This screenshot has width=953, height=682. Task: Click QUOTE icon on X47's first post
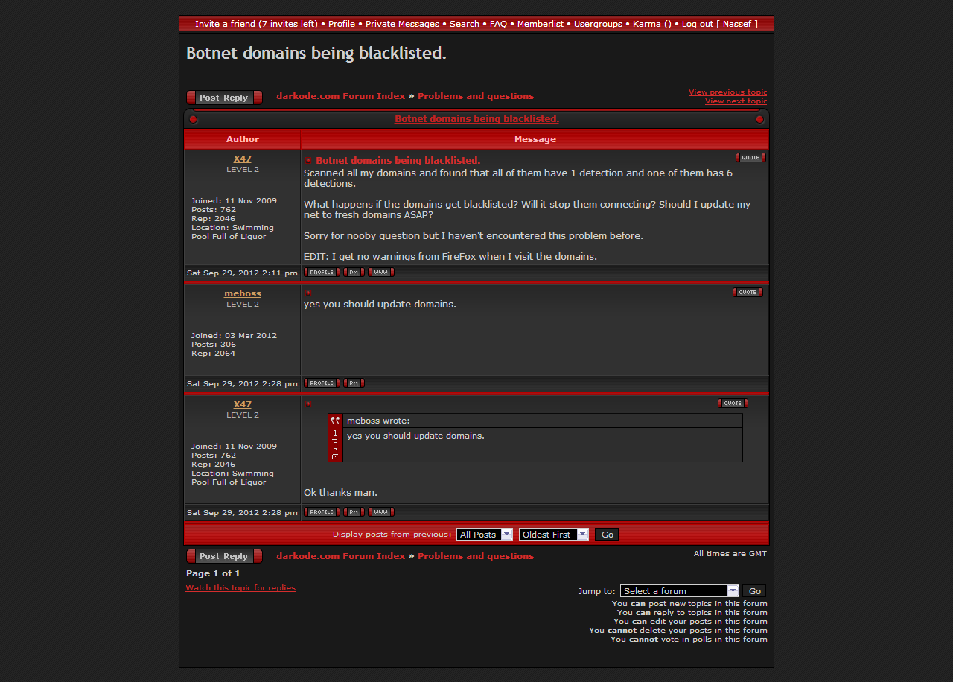coord(750,157)
